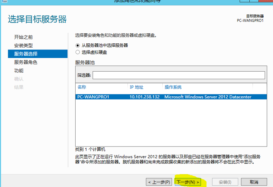Sort server pool by 名称 column header
This screenshot has width=273, height=187.
point(82,87)
